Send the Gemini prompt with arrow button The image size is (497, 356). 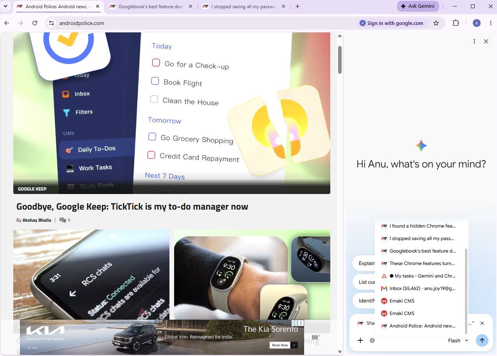pyautogui.click(x=482, y=340)
